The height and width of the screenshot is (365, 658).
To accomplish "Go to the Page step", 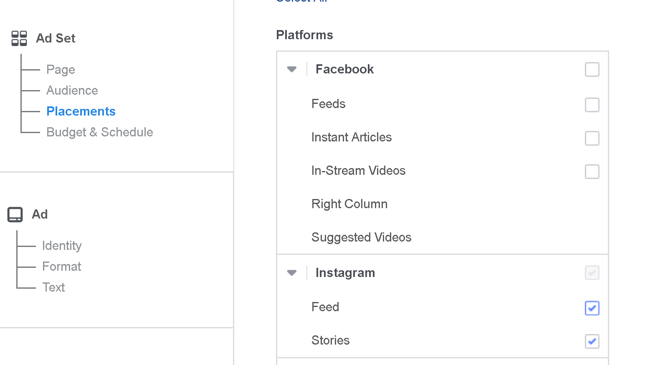I will click(x=61, y=69).
